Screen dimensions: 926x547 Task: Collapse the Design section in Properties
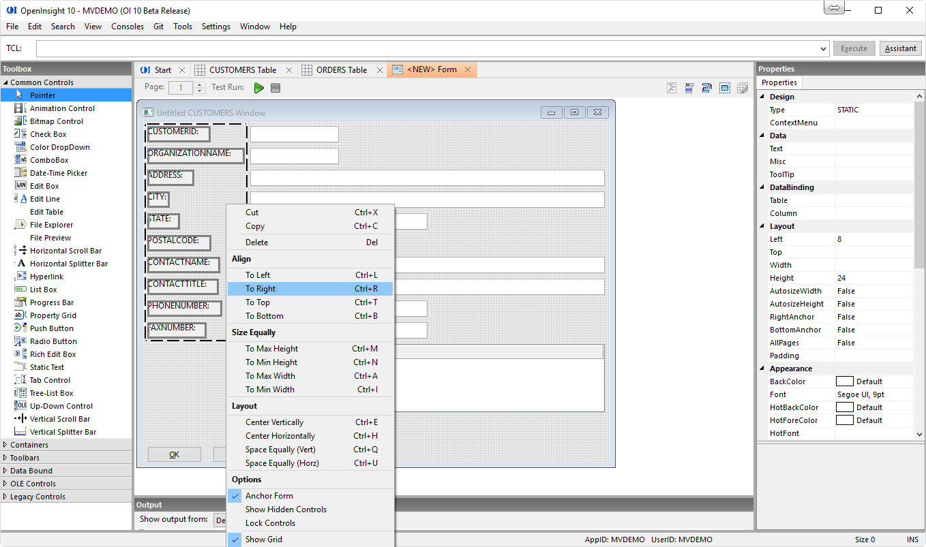click(x=762, y=97)
